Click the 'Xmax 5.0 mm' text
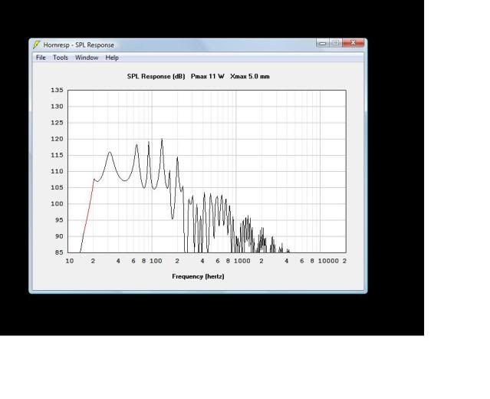 pos(250,77)
